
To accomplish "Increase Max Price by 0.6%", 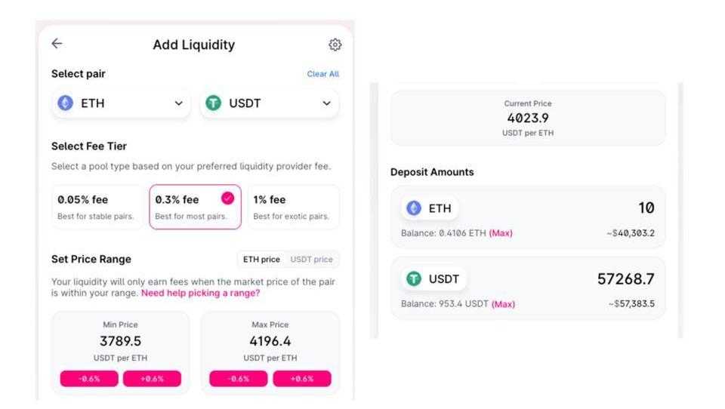I will pos(301,379).
